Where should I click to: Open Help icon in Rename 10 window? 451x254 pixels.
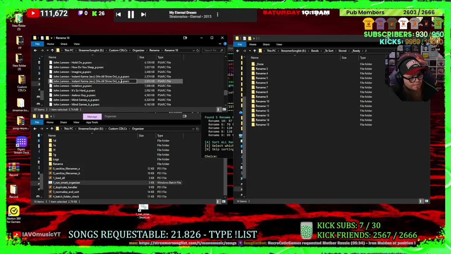pos(225,44)
